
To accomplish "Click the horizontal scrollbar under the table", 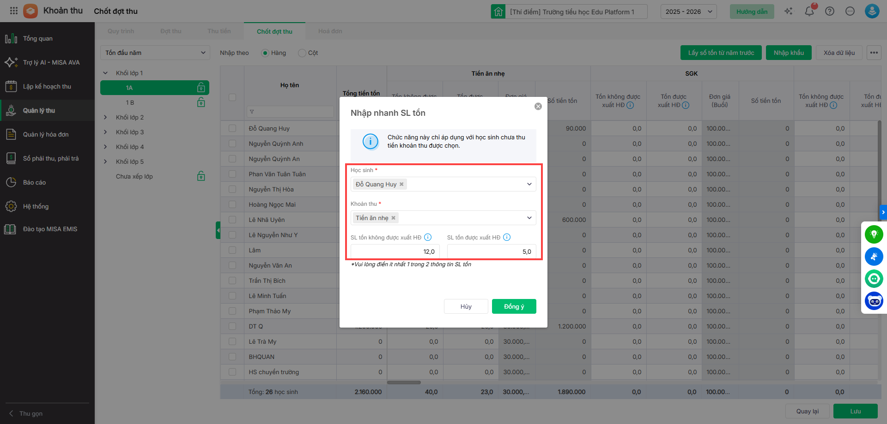I will [404, 382].
